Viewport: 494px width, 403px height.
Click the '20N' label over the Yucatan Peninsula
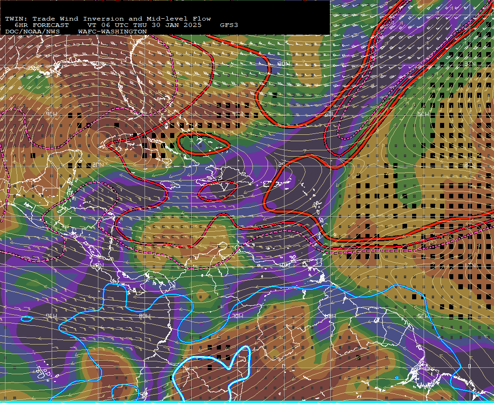98,165
